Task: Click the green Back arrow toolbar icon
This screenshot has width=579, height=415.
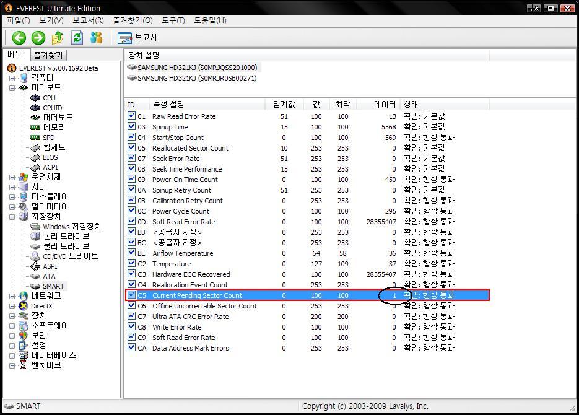Action: tap(19, 38)
